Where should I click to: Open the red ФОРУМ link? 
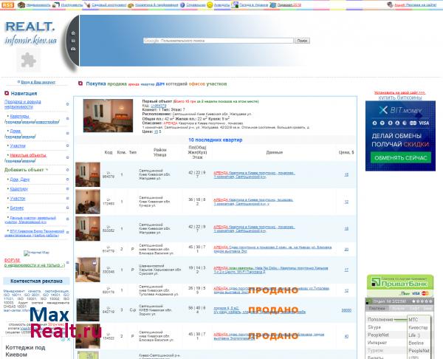tap(12, 260)
